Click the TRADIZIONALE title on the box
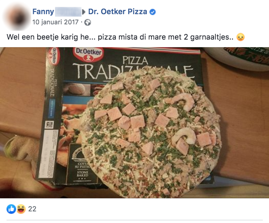The height and width of the screenshot is (223, 269). coord(133,72)
